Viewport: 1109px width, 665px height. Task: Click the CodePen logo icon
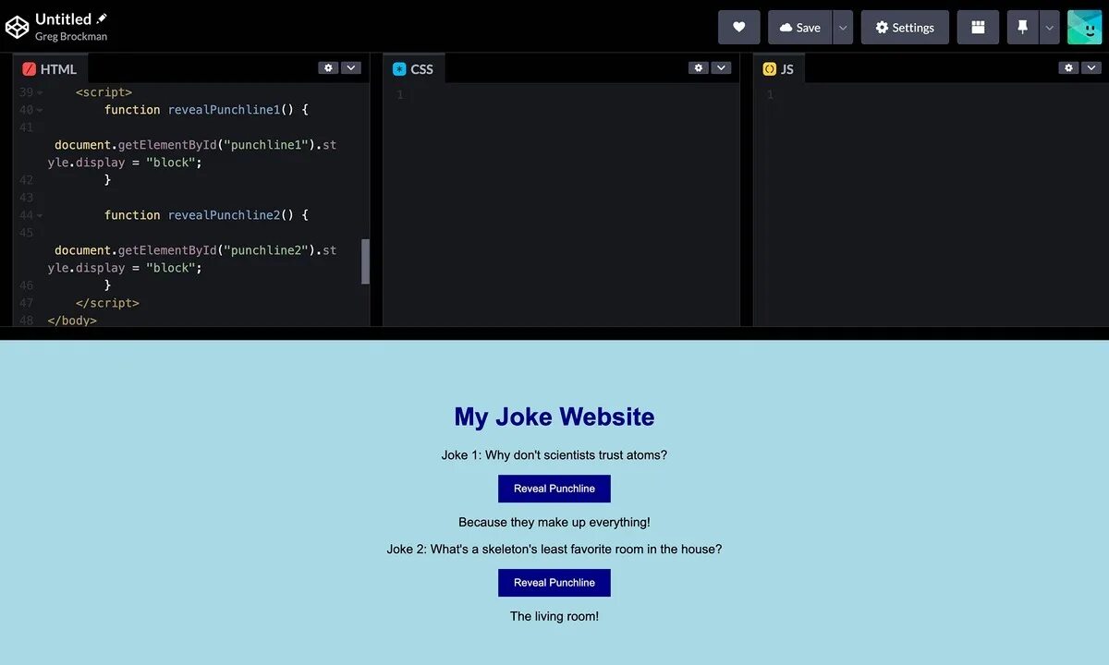coord(18,28)
